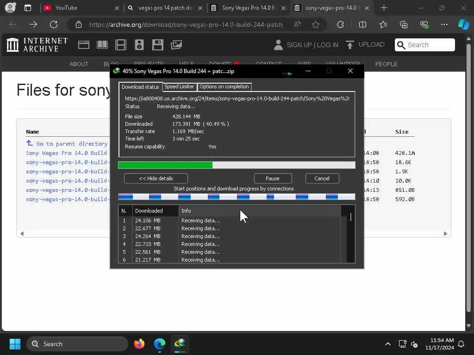
Task: Switch to the Speed Limiter tab
Action: (179, 86)
